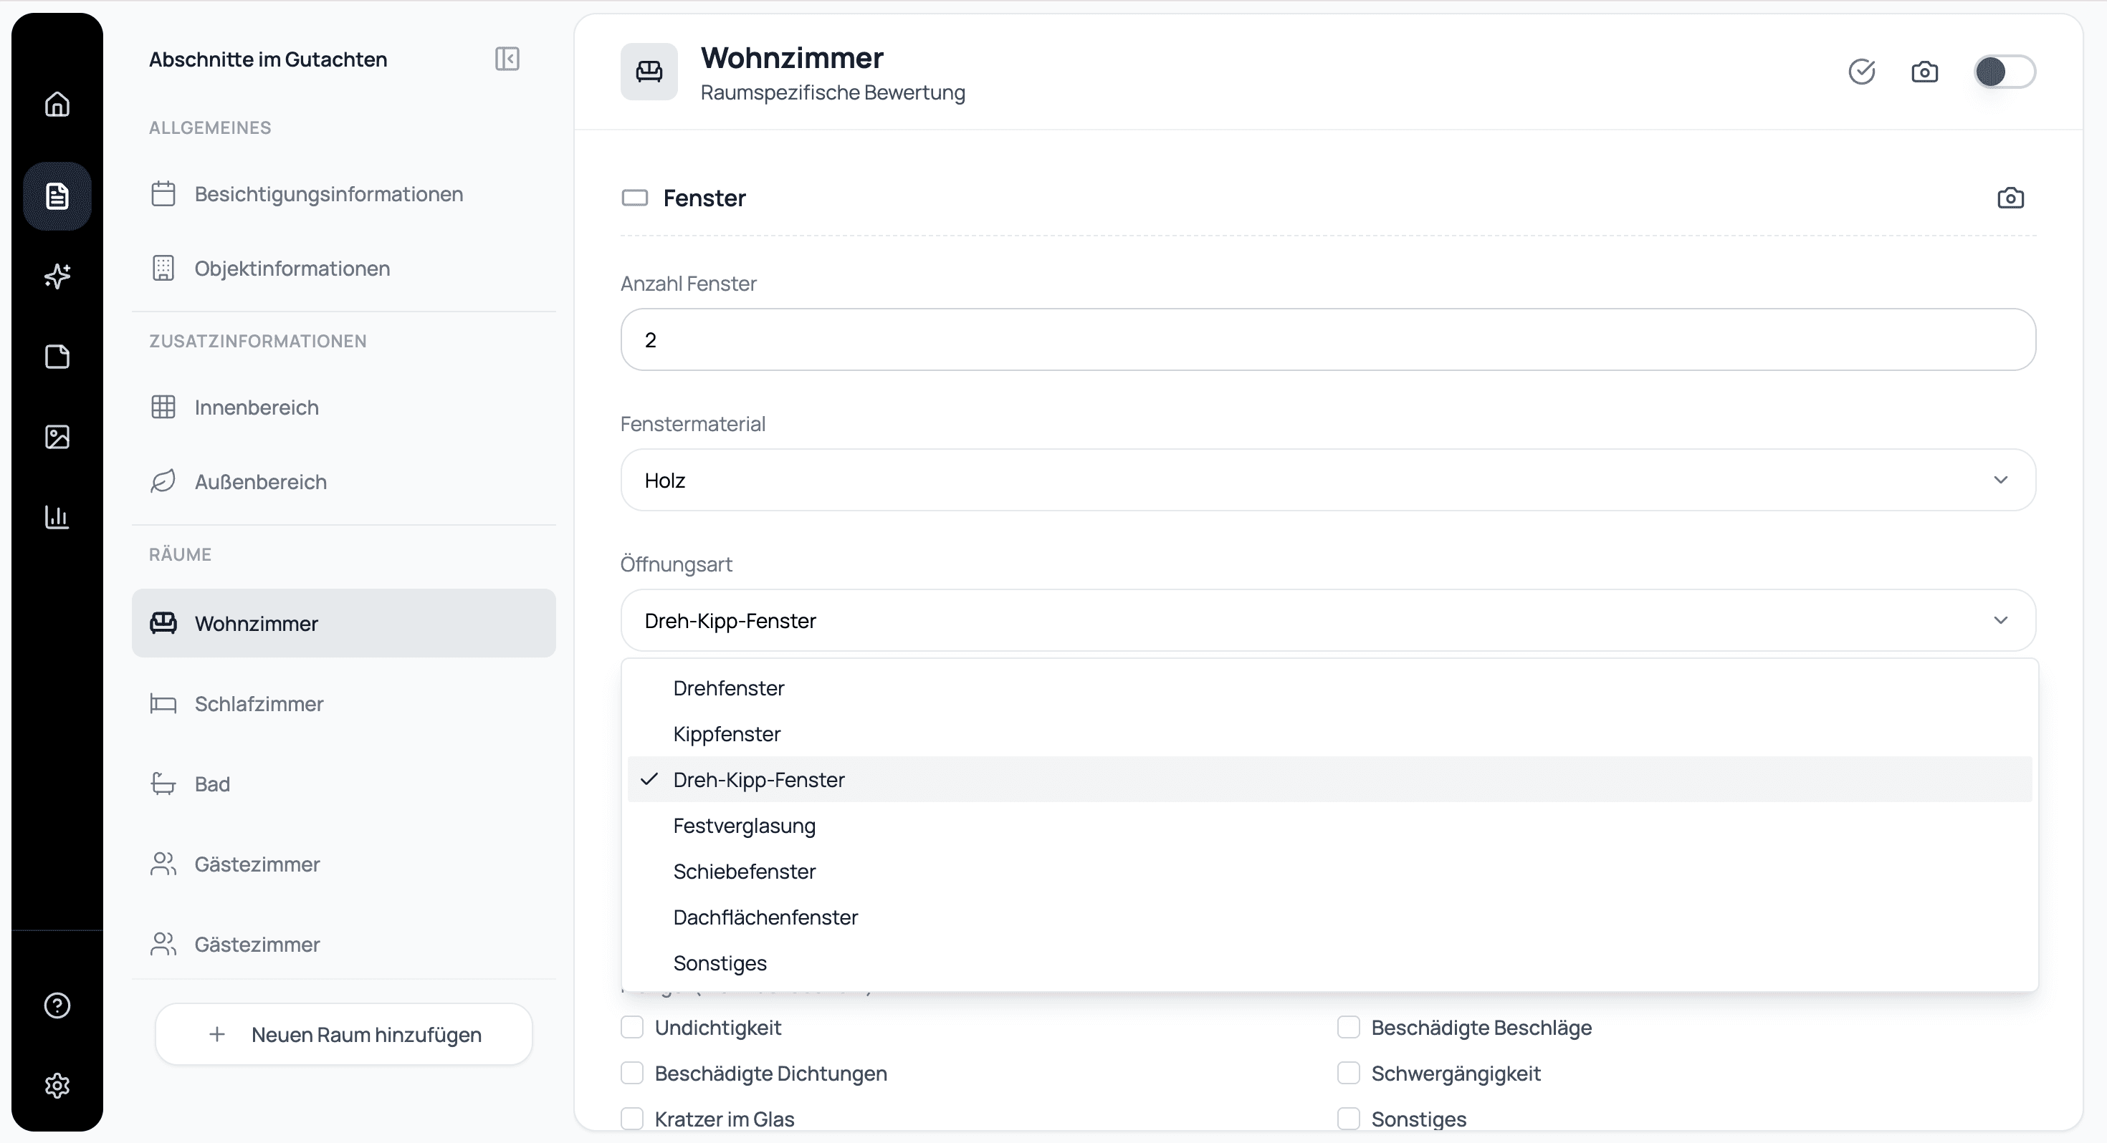The width and height of the screenshot is (2107, 1143).
Task: Open the Home dashboard icon
Action: tap(57, 105)
